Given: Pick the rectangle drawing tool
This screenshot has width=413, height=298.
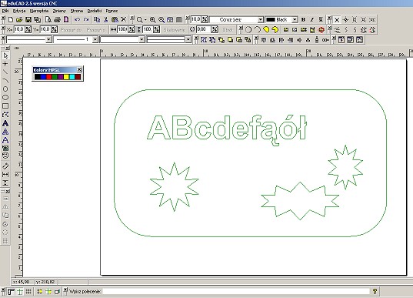Looking at the screenshot, I should pyautogui.click(x=5, y=106).
